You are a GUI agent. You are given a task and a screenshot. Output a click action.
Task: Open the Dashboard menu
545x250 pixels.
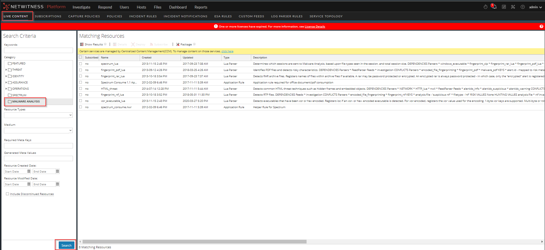pyautogui.click(x=178, y=7)
